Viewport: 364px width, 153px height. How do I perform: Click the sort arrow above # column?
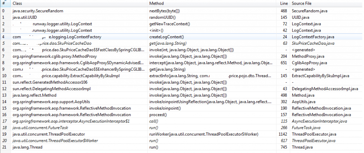point(5,1)
